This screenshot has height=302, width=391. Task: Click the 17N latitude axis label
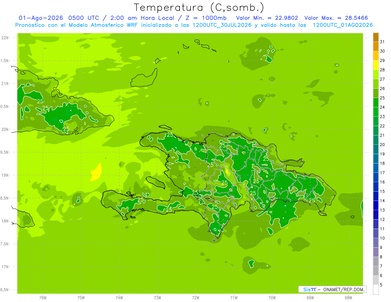6,267
